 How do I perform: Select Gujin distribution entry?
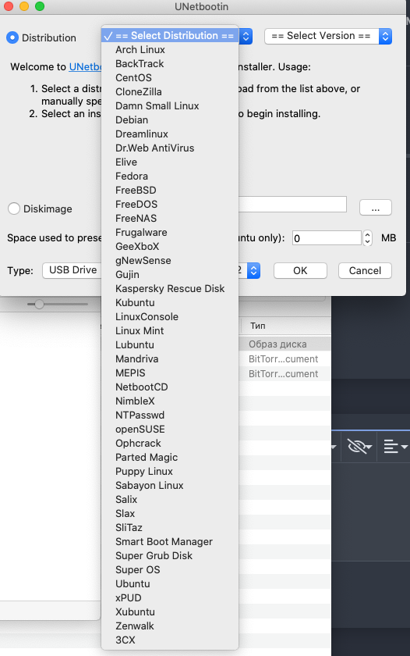170,274
